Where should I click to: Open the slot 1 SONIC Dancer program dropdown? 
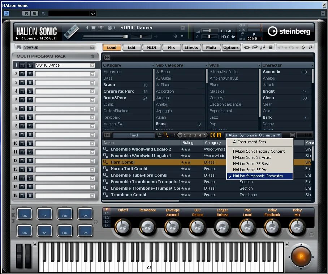[x=92, y=66]
